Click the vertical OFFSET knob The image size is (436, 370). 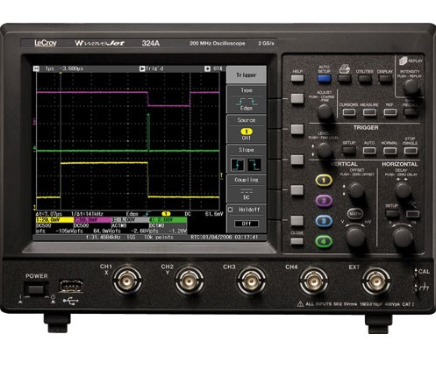[x=357, y=190]
